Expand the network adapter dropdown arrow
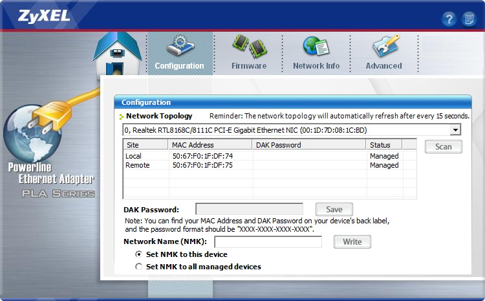 click(x=455, y=130)
